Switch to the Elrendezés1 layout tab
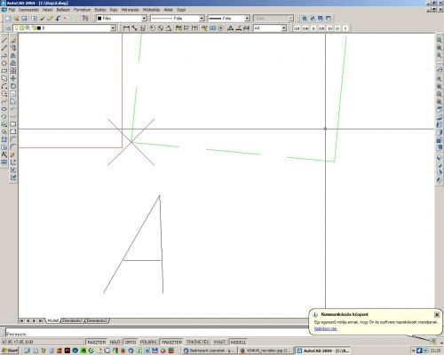 (x=72, y=320)
